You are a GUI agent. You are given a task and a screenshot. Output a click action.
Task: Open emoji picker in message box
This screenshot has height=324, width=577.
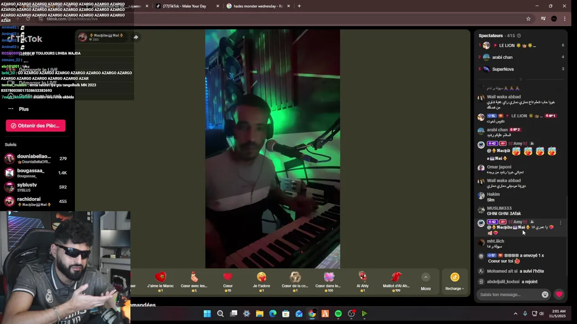[545, 294]
